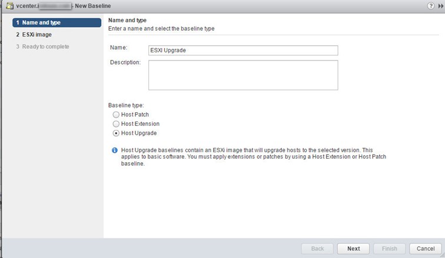445x258 pixels.
Task: Select step 3 Ready to complete
Action: [x=42, y=46]
